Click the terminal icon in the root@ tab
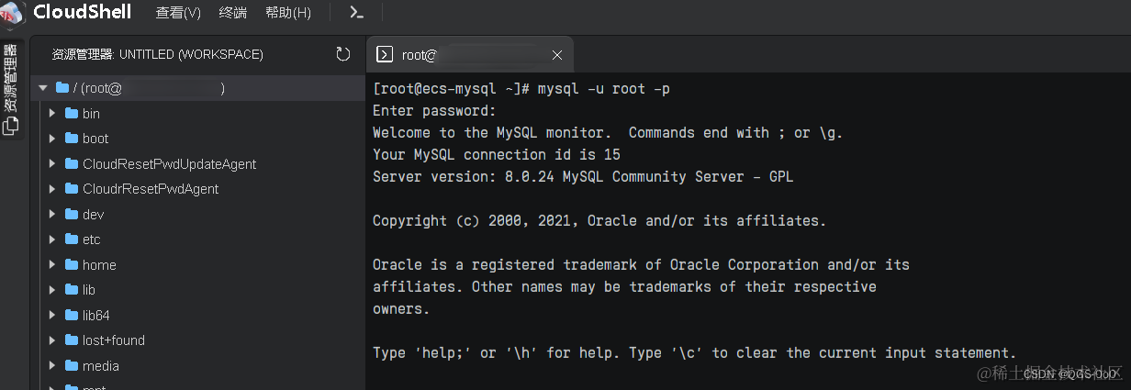 (x=386, y=55)
